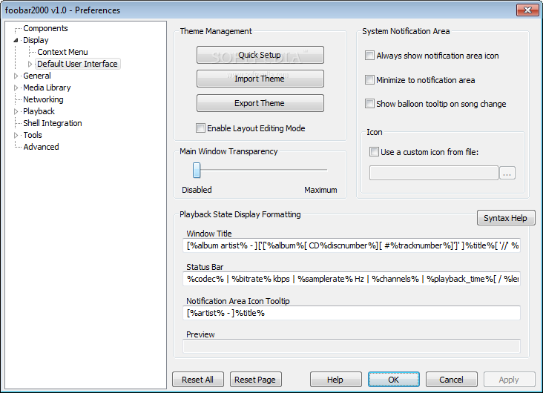The height and width of the screenshot is (393, 543).
Task: Open the Playback preferences page
Action: pos(39,111)
